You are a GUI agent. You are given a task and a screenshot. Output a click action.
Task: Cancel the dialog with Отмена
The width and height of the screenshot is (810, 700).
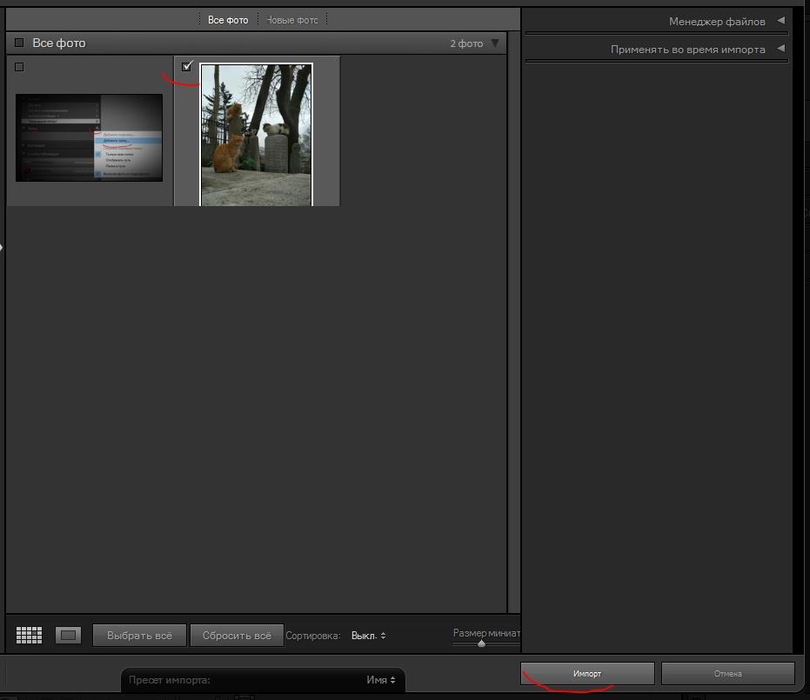click(x=727, y=674)
